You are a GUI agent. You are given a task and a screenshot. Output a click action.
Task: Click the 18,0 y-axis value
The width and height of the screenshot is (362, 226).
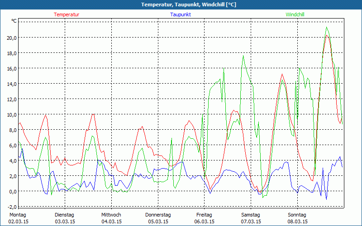point(12,53)
